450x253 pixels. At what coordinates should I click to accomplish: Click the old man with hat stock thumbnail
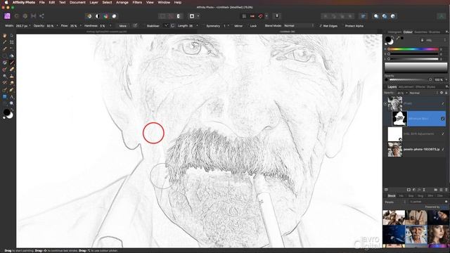pyautogui.click(x=416, y=235)
